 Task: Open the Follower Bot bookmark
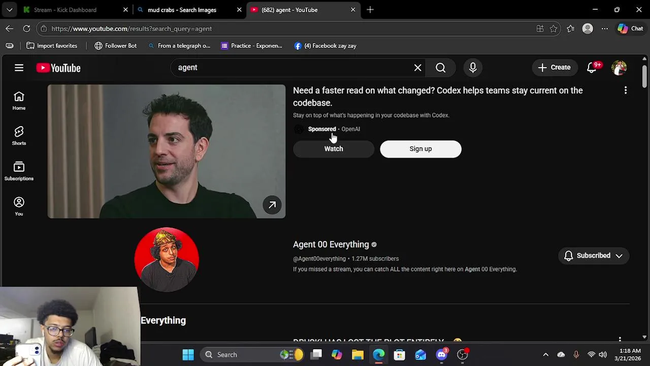115,46
